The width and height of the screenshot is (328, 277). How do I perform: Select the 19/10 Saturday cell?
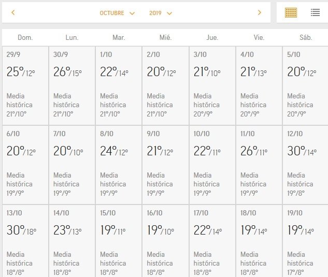(305, 241)
